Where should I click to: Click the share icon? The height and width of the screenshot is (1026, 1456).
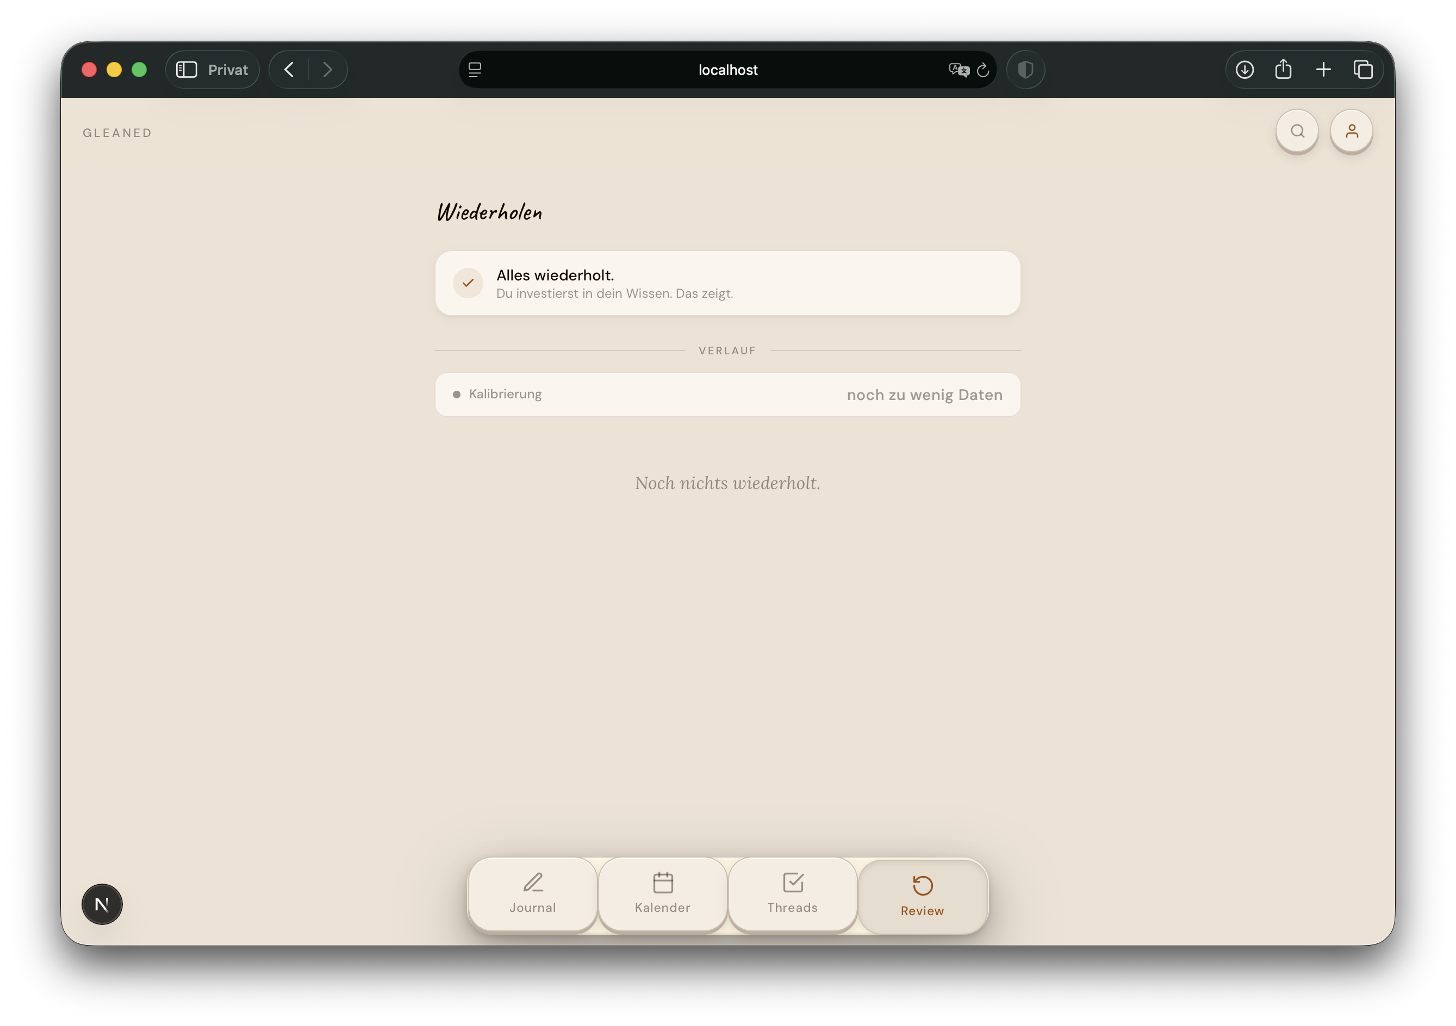point(1284,69)
